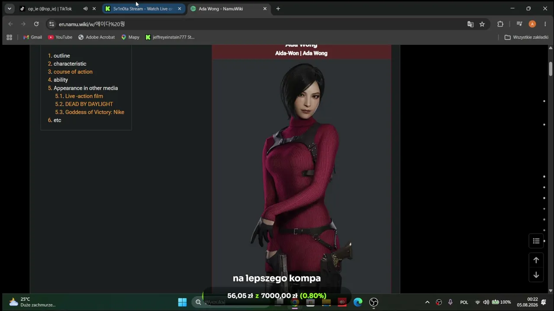Open the apps grid in the bookmarks bar

pyautogui.click(x=10, y=37)
